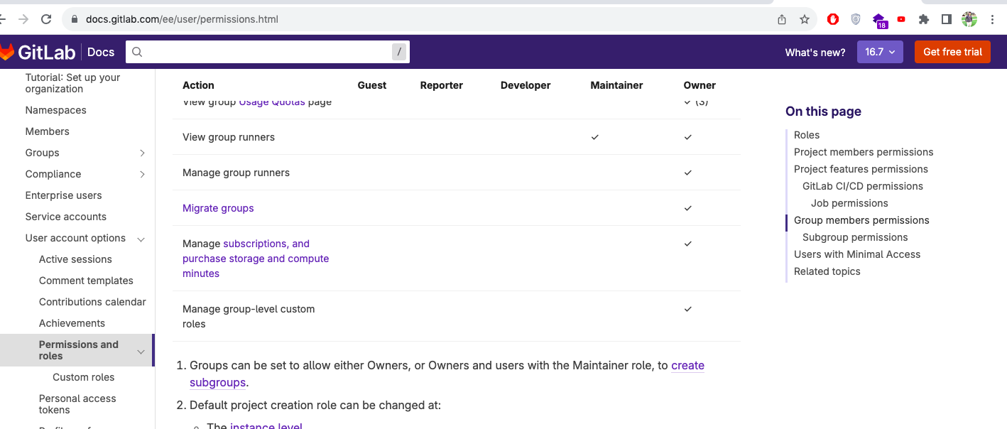
Task: Expand the Compliance sidebar section
Action: [x=142, y=174]
